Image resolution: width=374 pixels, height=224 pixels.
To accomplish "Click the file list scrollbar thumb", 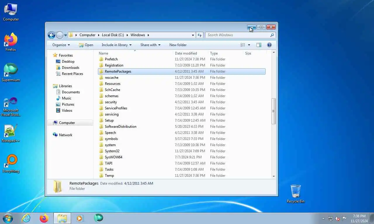I will click(273, 111).
